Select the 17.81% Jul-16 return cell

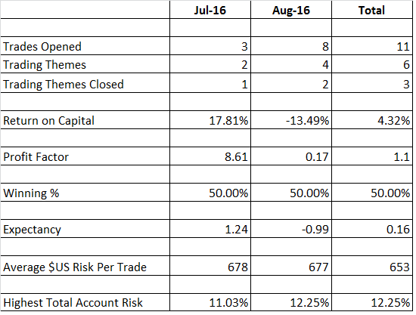(x=210, y=120)
